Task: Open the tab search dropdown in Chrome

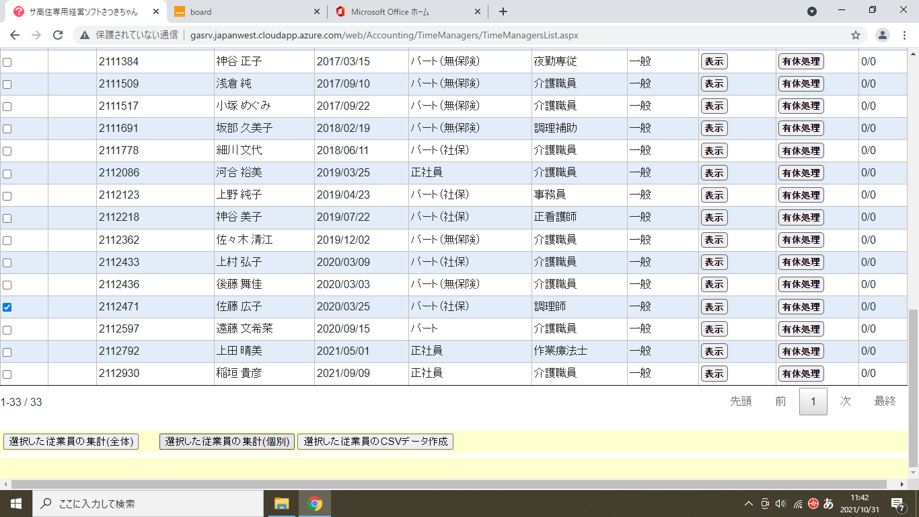Action: click(812, 11)
